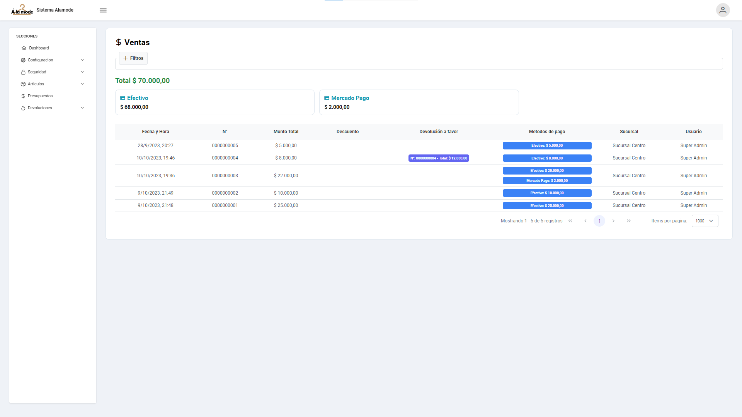Click the Configuracion gear icon
742x417 pixels.
point(23,60)
